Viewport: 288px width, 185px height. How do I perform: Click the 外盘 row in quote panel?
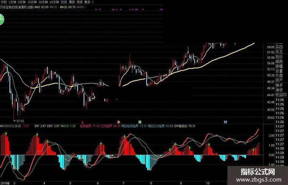279,75
